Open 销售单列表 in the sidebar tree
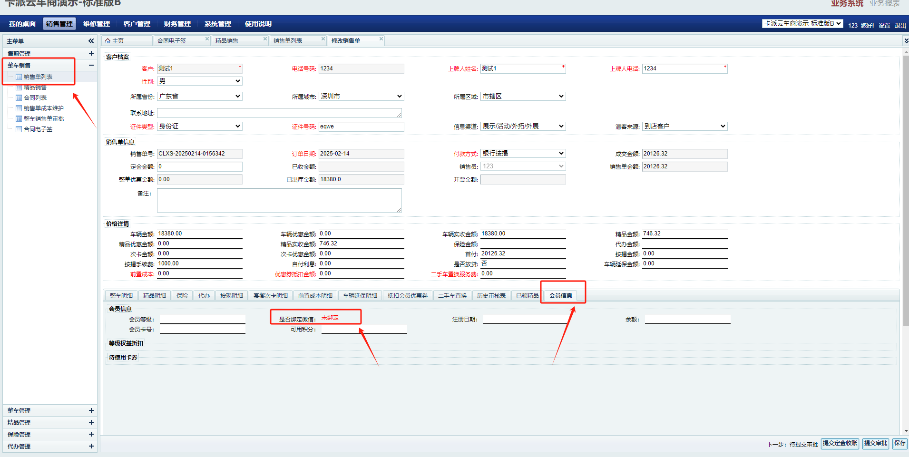The image size is (909, 457). click(38, 77)
